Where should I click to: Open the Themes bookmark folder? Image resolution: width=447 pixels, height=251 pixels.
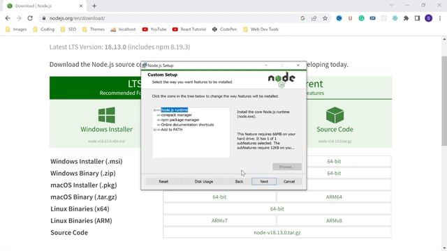(x=94, y=29)
